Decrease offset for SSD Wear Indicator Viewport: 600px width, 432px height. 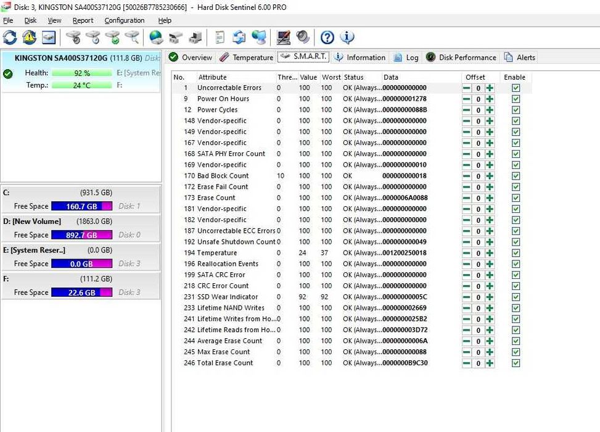coord(466,297)
